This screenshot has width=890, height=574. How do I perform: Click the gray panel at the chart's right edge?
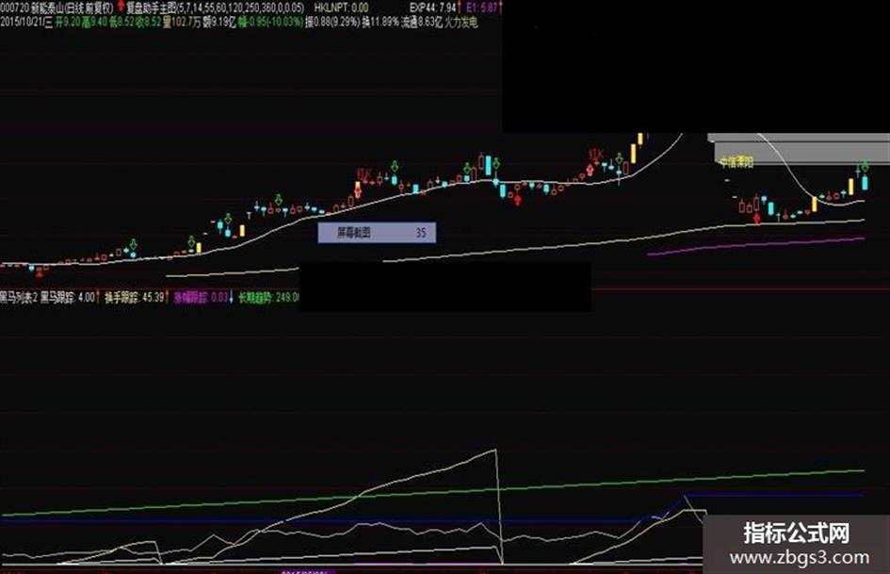point(801,148)
